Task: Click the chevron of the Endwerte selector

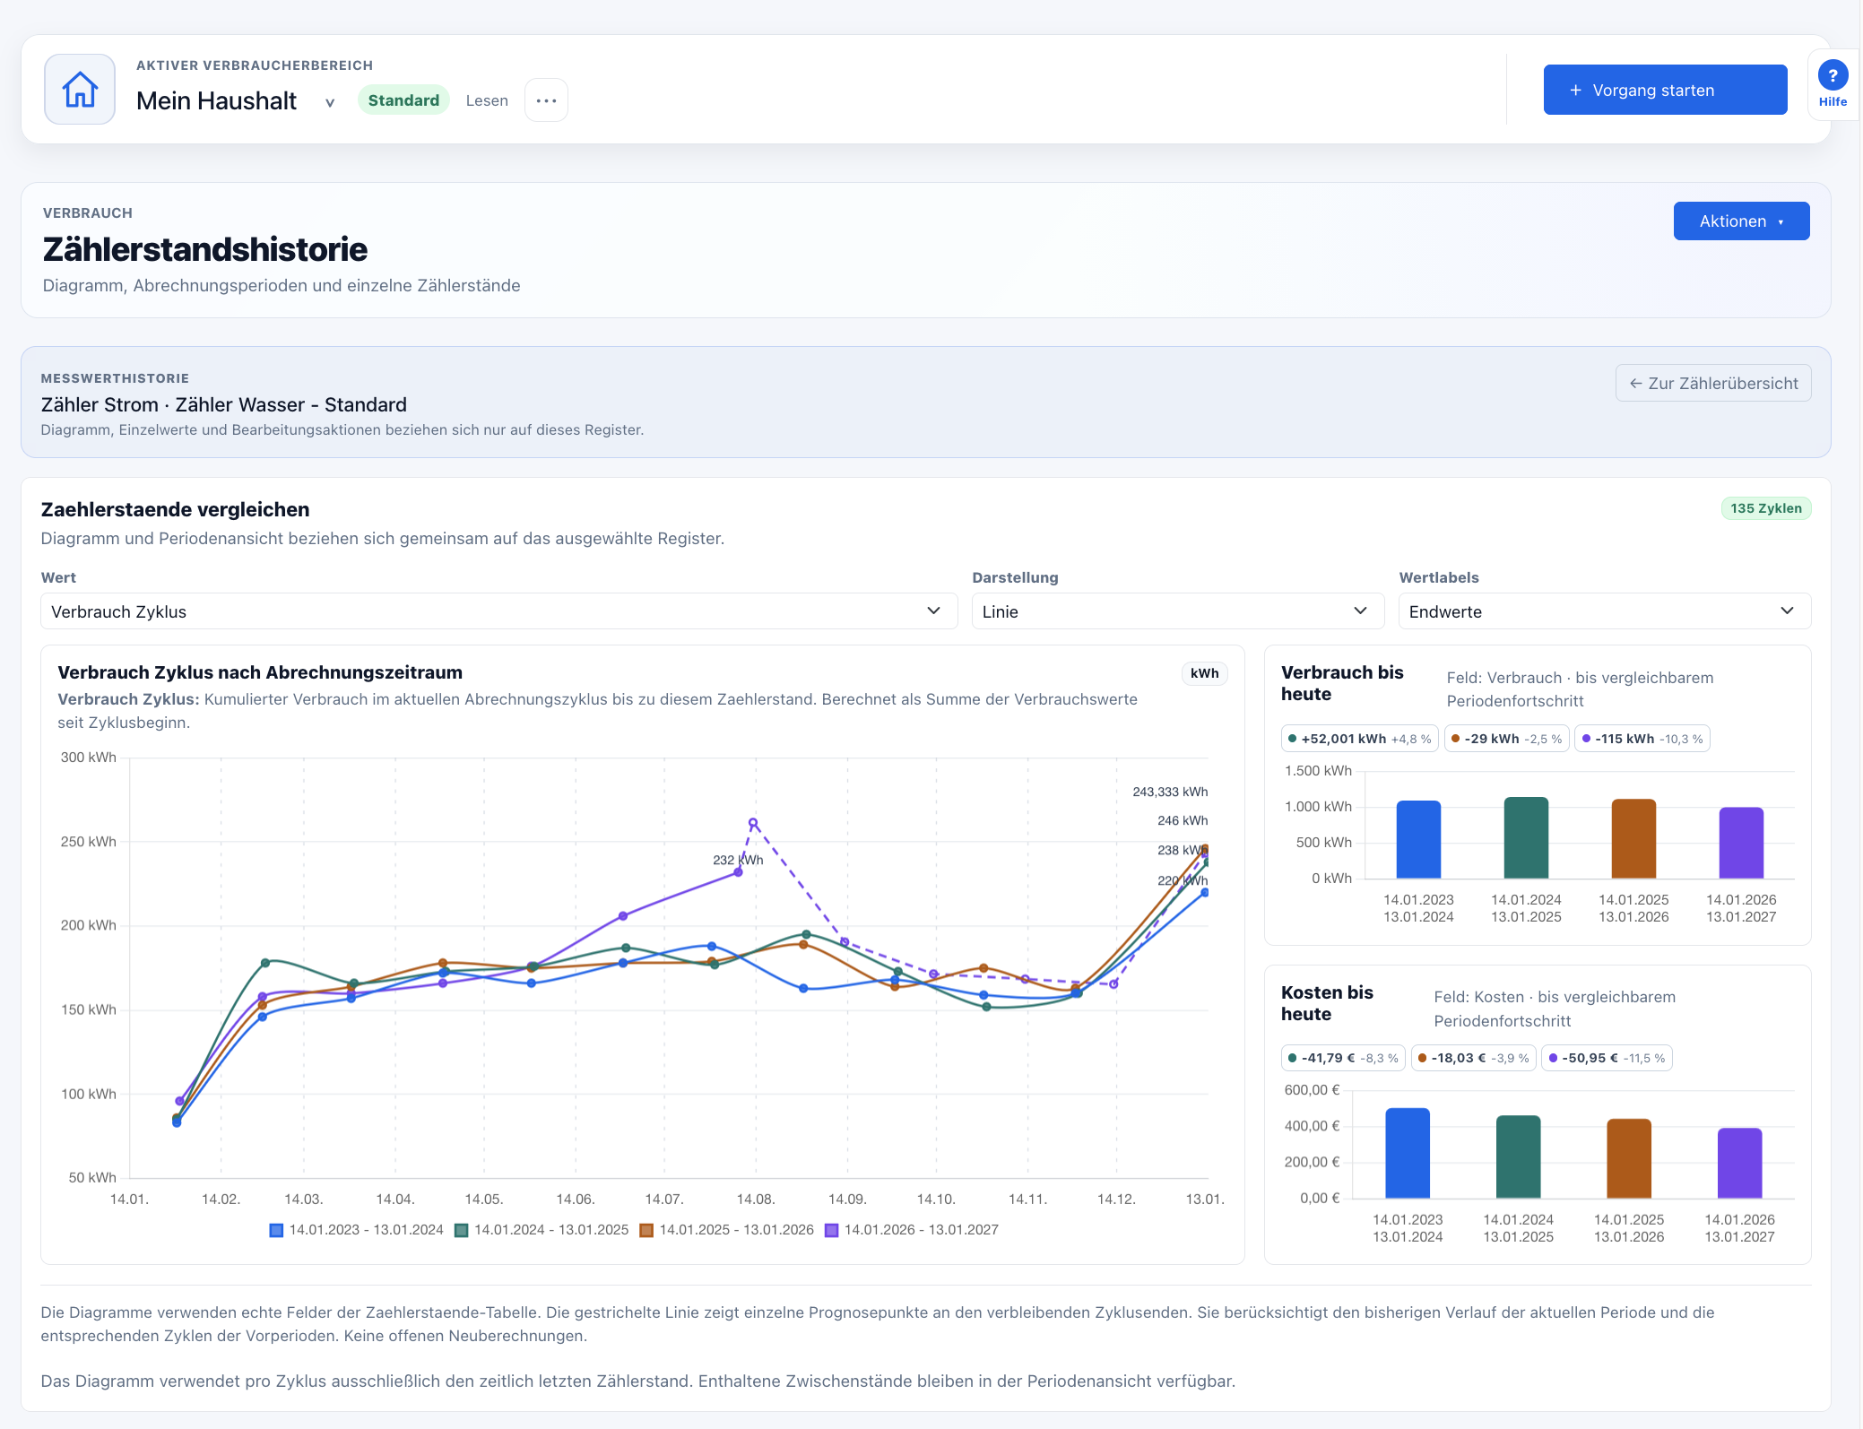Action: click(x=1787, y=611)
